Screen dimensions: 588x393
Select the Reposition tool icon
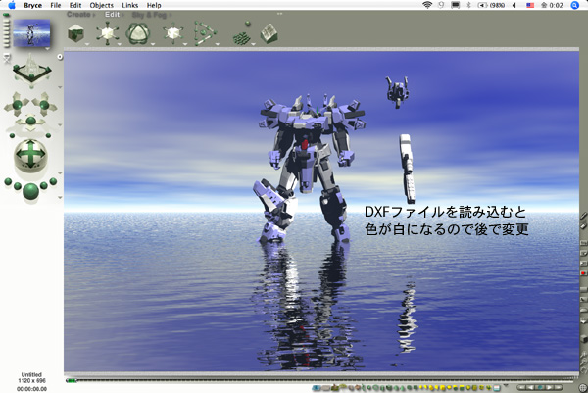click(172, 33)
